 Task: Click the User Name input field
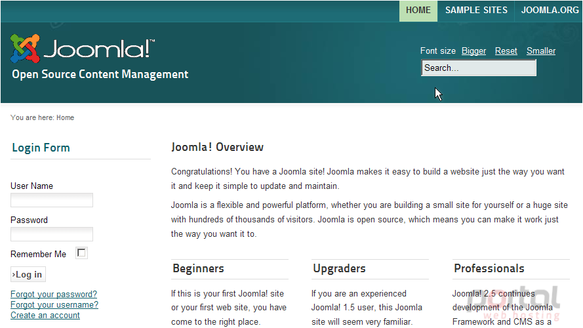52,200
